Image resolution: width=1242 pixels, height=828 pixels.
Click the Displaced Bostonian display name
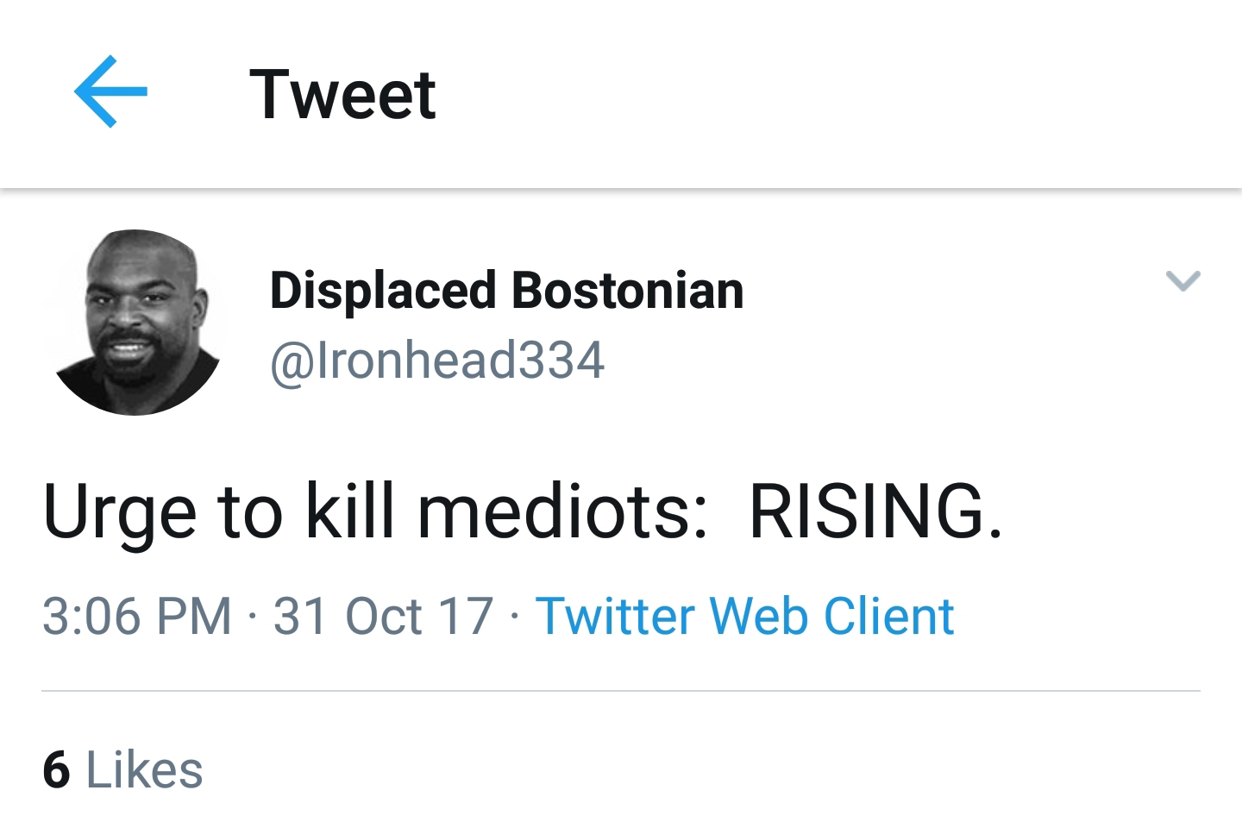(506, 290)
